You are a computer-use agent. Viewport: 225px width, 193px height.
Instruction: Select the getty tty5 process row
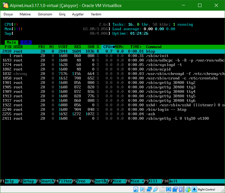click(x=112, y=96)
